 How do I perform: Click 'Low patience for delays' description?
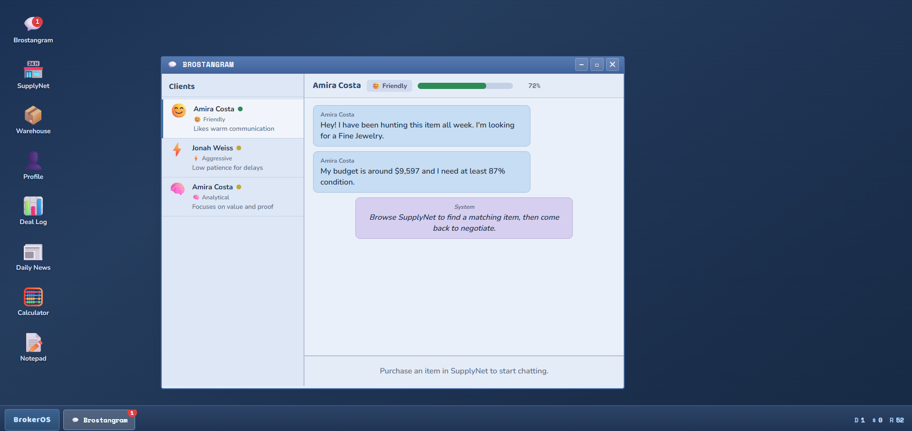click(x=227, y=168)
